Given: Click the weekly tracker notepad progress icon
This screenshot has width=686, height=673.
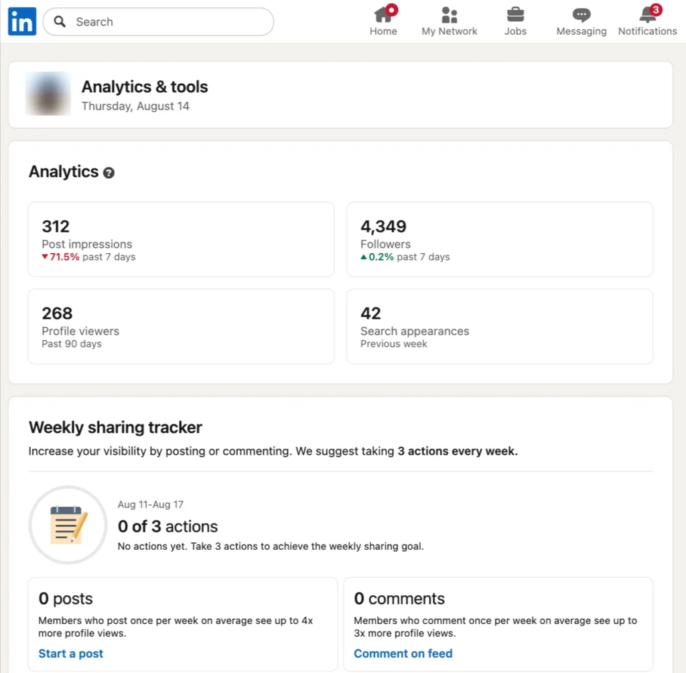Looking at the screenshot, I should (68, 524).
